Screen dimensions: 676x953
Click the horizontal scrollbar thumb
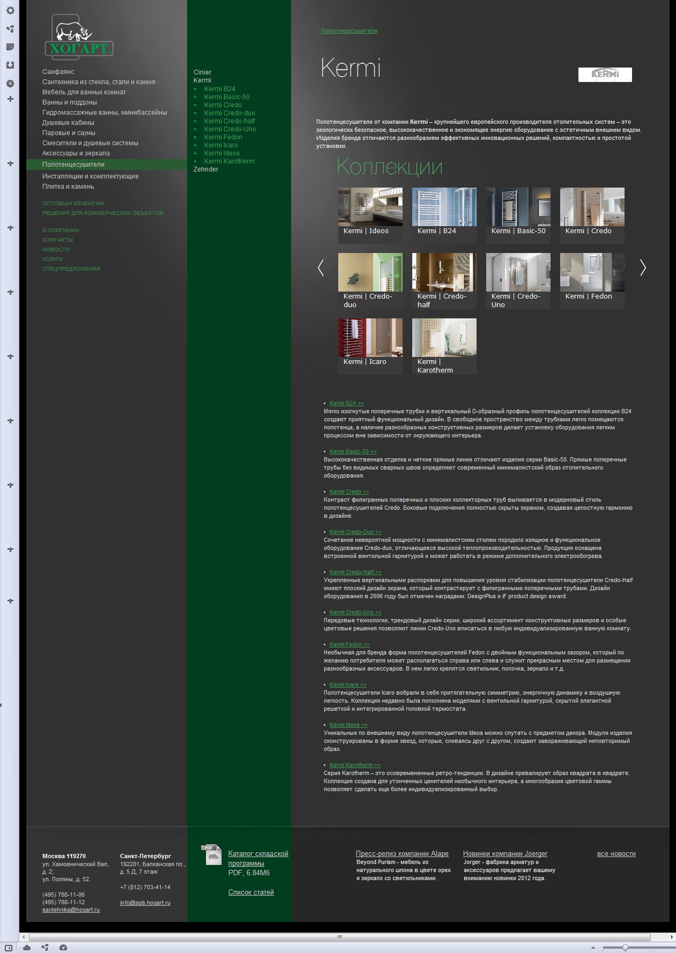tap(339, 937)
